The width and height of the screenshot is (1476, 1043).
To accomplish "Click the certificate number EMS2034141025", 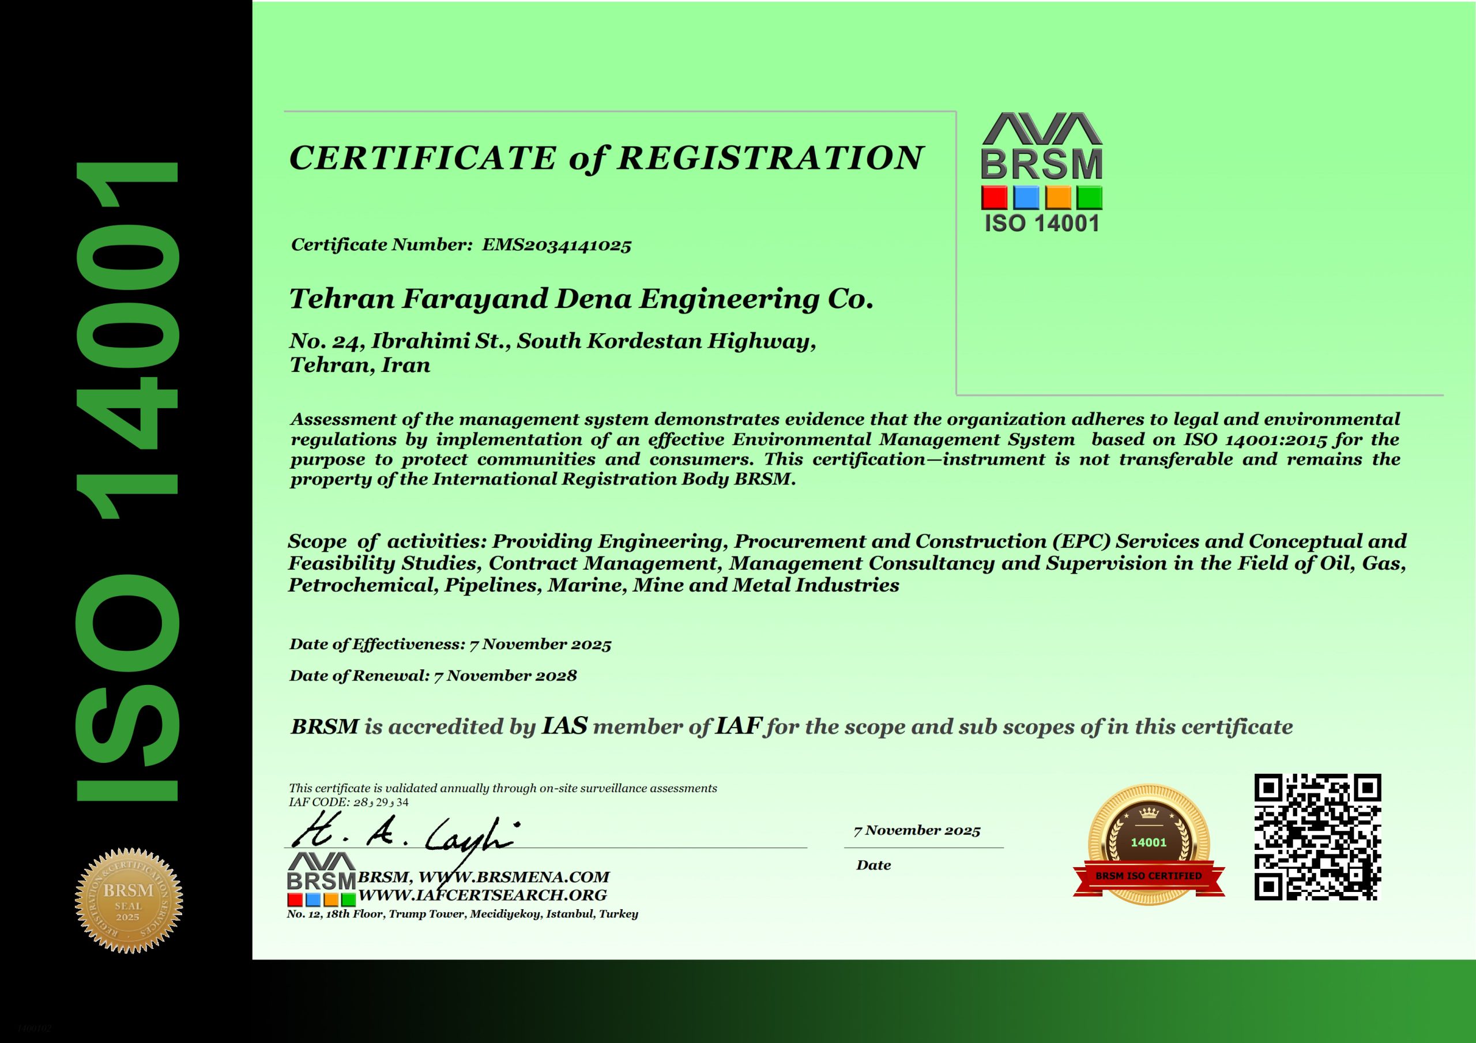I will coord(557,245).
